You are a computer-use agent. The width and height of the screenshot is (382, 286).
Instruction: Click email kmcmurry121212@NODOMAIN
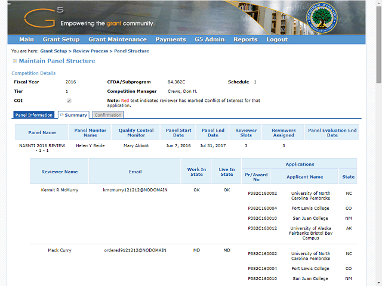point(135,189)
